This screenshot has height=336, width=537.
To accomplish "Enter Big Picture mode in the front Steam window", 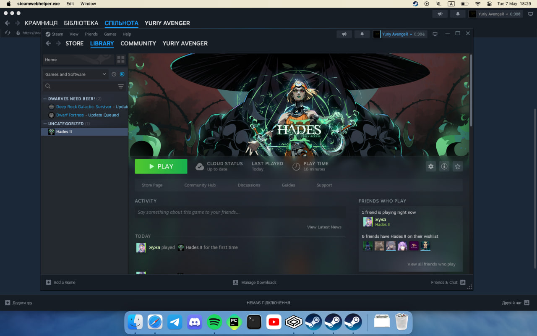I will (x=435, y=34).
